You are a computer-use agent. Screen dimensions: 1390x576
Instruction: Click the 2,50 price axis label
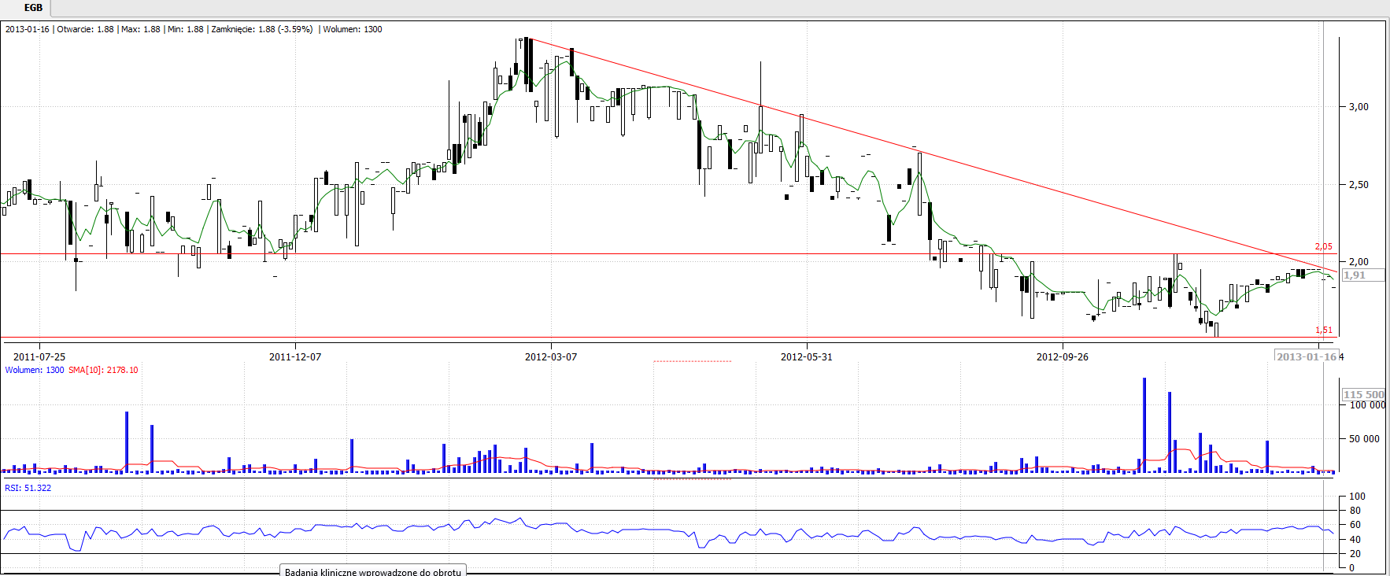[x=1359, y=184]
